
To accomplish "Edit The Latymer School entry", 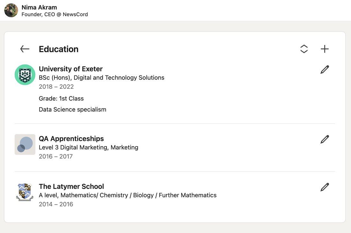I will click(x=325, y=187).
